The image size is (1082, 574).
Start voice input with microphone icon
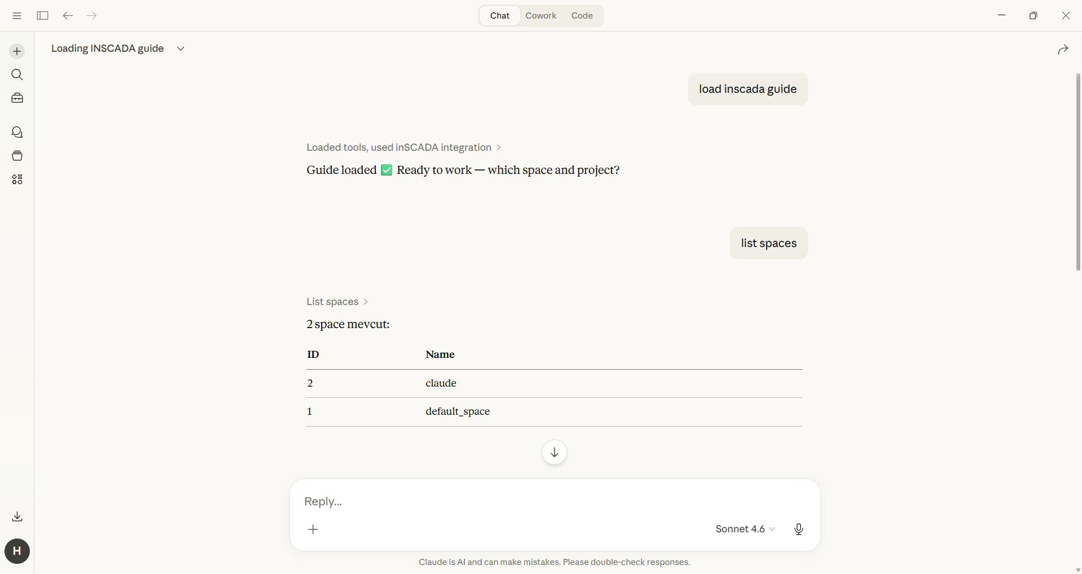click(799, 529)
